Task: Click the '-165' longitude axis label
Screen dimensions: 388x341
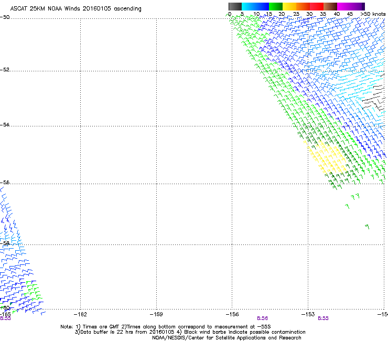Action: [x=5, y=314]
